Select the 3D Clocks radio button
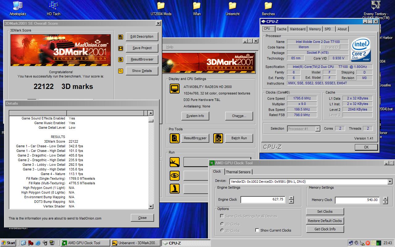 point(222,231)
